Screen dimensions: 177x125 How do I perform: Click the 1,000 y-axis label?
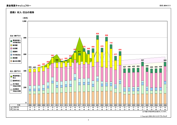click(24, 21)
